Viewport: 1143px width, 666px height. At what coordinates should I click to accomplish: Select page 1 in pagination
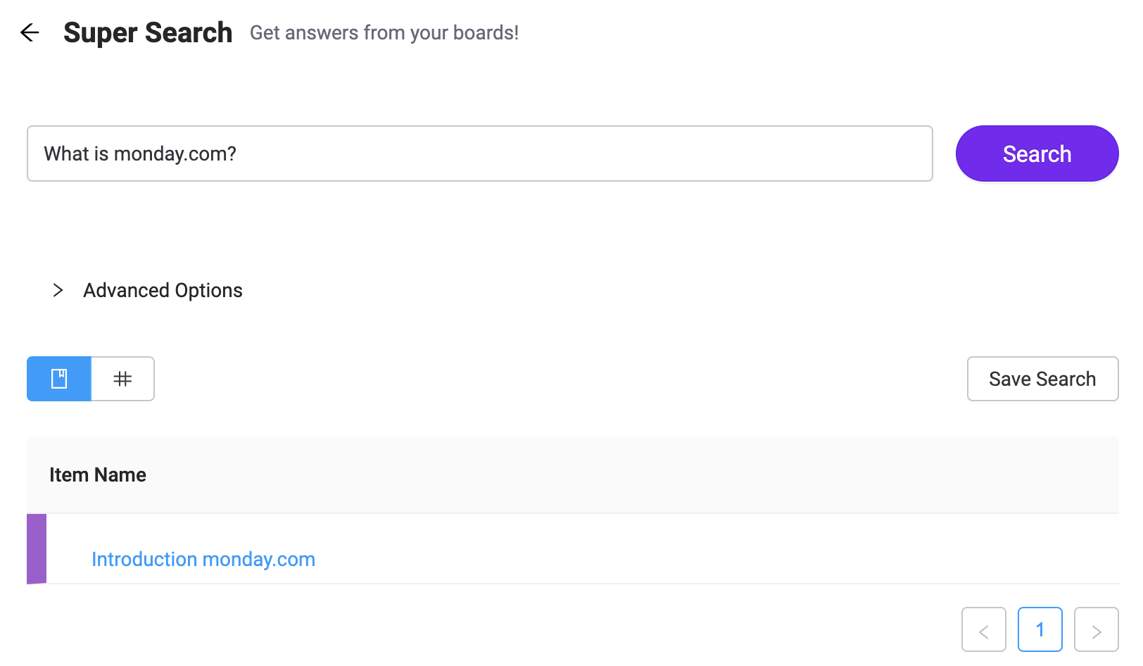(1040, 630)
